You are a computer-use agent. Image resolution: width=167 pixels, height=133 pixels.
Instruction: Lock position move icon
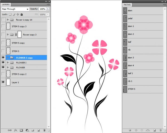click(18, 14)
